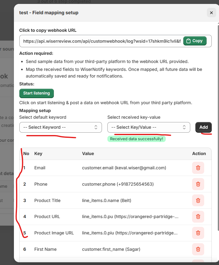Click the Copy button for webhook URL
The width and height of the screenshot is (219, 265).
tap(194, 41)
